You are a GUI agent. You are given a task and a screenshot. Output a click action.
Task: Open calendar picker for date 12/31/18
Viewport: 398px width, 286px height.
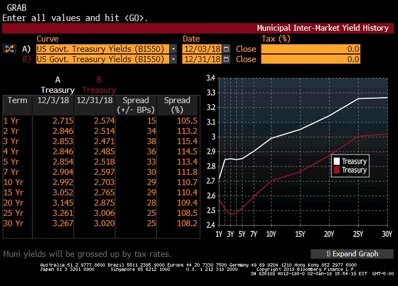click(x=226, y=59)
